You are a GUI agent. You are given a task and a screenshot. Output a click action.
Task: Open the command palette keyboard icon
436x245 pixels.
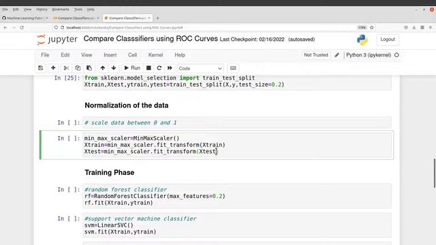click(x=233, y=68)
